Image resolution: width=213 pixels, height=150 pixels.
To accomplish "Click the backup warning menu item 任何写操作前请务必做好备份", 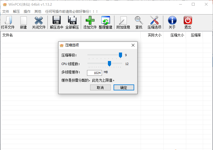I will pyautogui.click(x=71, y=12).
